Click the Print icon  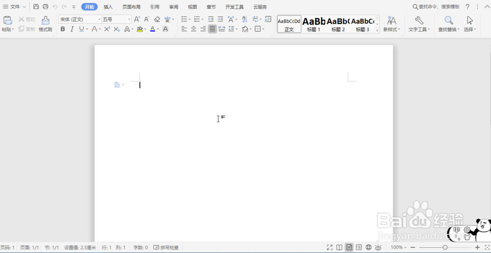(x=45, y=6)
